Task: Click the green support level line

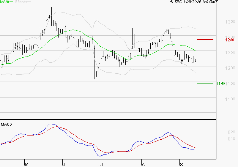Action: pyautogui.click(x=205, y=83)
